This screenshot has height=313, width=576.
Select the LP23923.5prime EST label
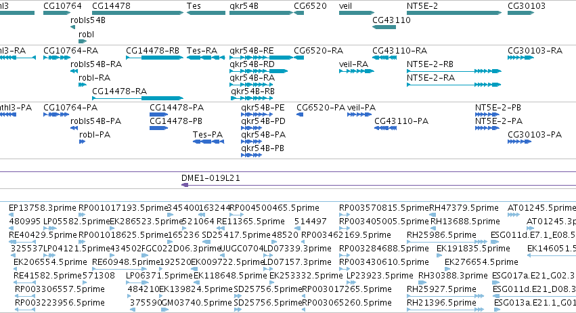tap(380, 276)
